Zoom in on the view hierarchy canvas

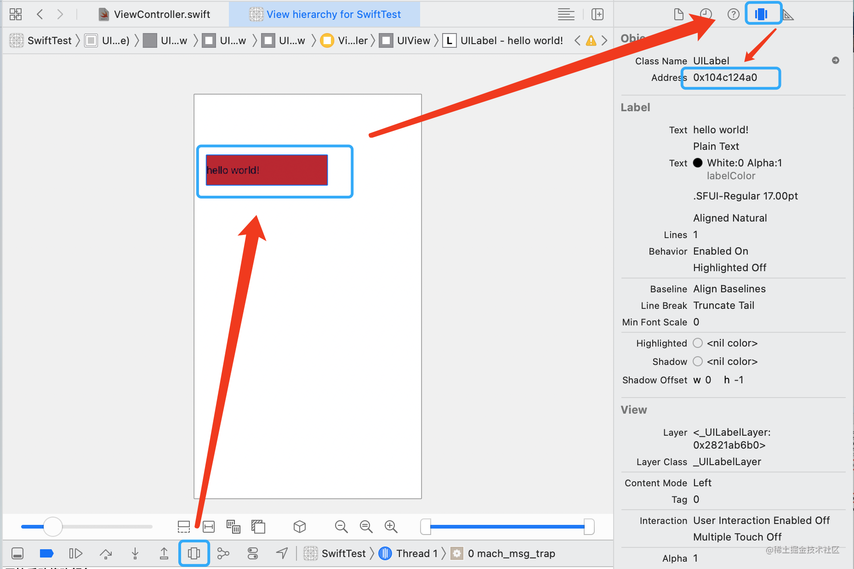click(391, 526)
